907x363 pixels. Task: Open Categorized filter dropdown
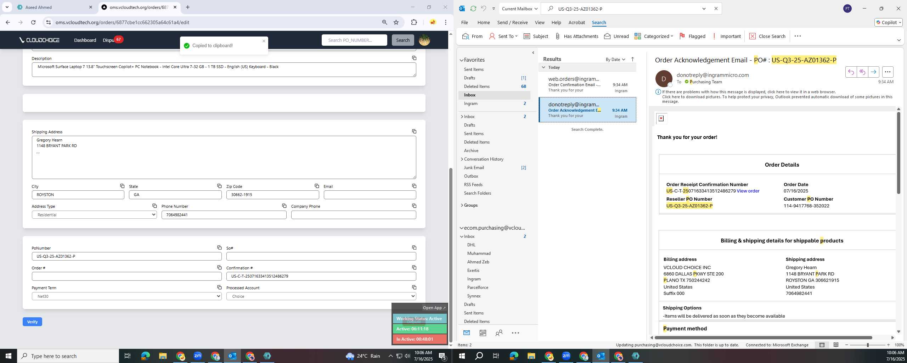[x=654, y=36]
